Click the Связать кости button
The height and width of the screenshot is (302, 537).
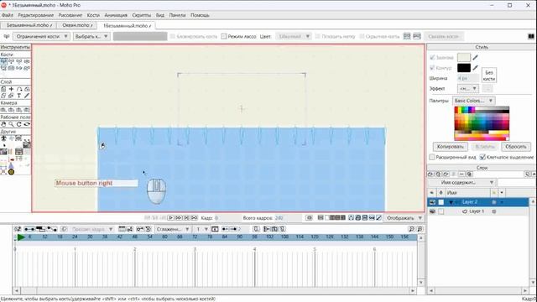(x=444, y=36)
